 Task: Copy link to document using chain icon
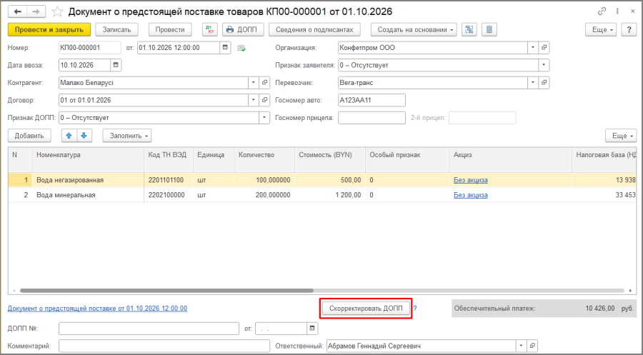point(602,11)
